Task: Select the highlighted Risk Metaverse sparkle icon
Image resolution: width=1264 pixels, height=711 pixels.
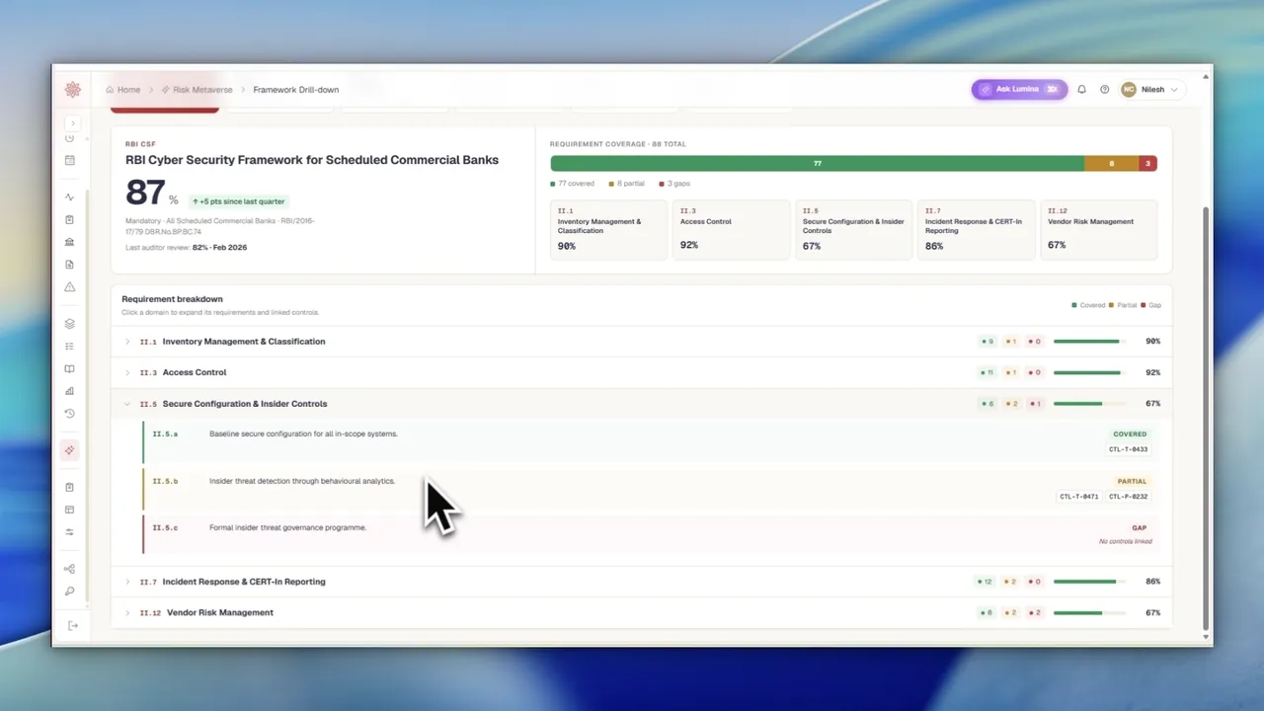Action: (x=69, y=450)
